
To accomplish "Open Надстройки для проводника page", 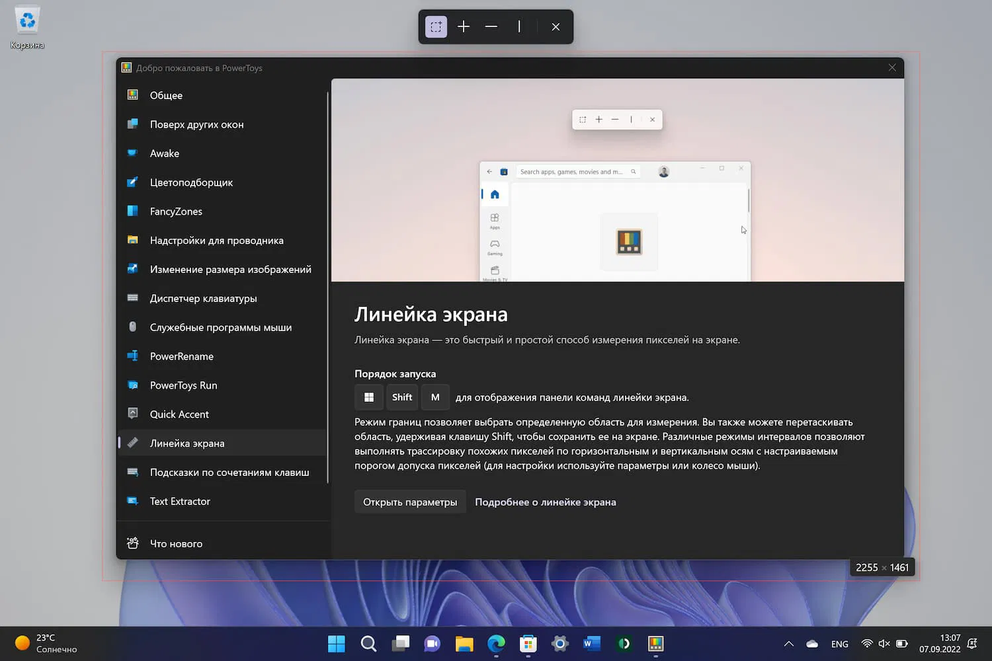I will (x=222, y=241).
